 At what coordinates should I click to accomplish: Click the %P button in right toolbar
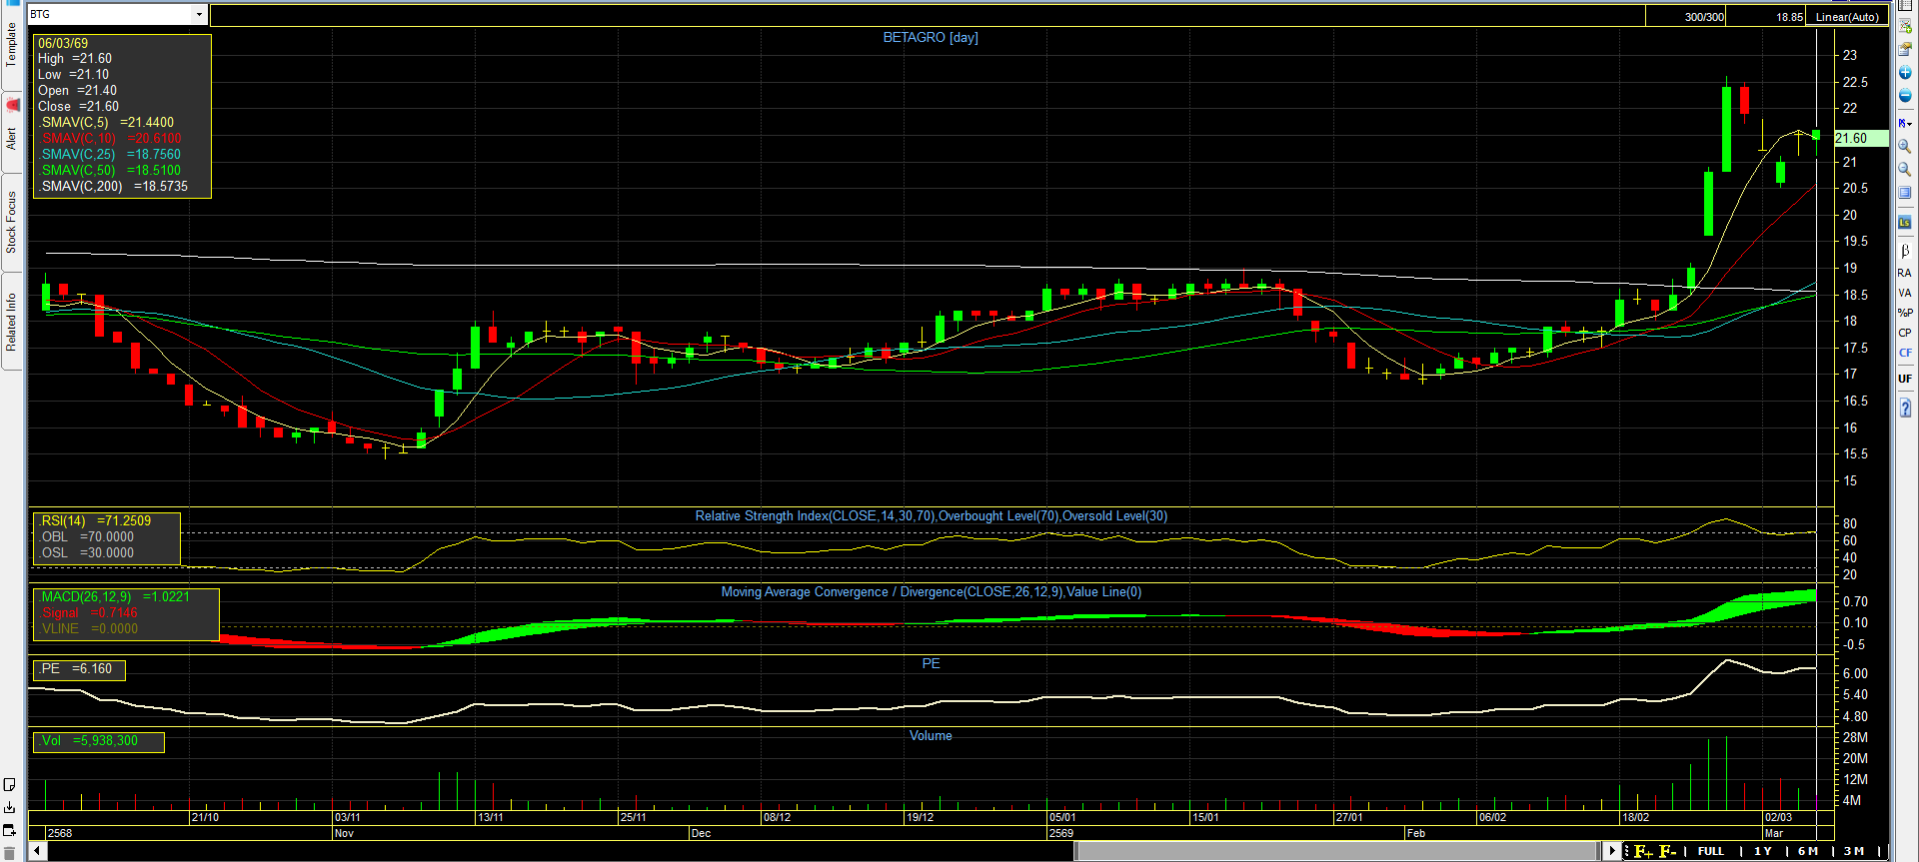pos(1905,313)
